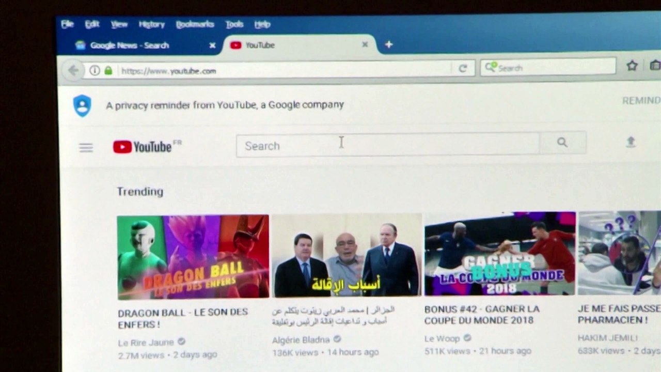This screenshot has height=372, width=661.
Task: Open the pharmacien video thumbnail
Action: coord(619,253)
